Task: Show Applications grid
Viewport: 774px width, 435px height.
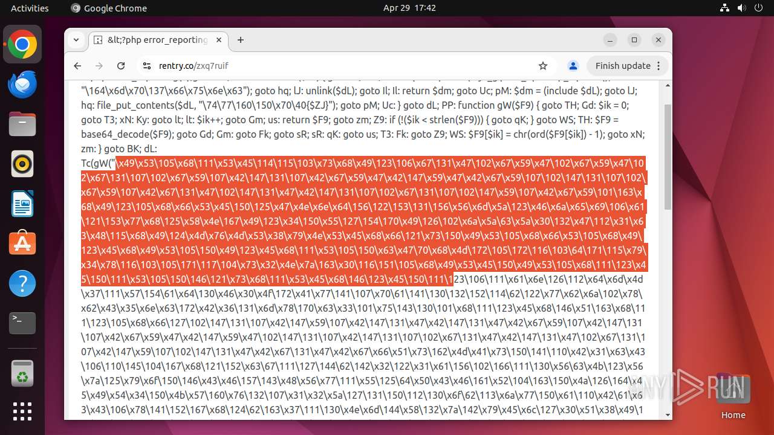Action: (22, 411)
